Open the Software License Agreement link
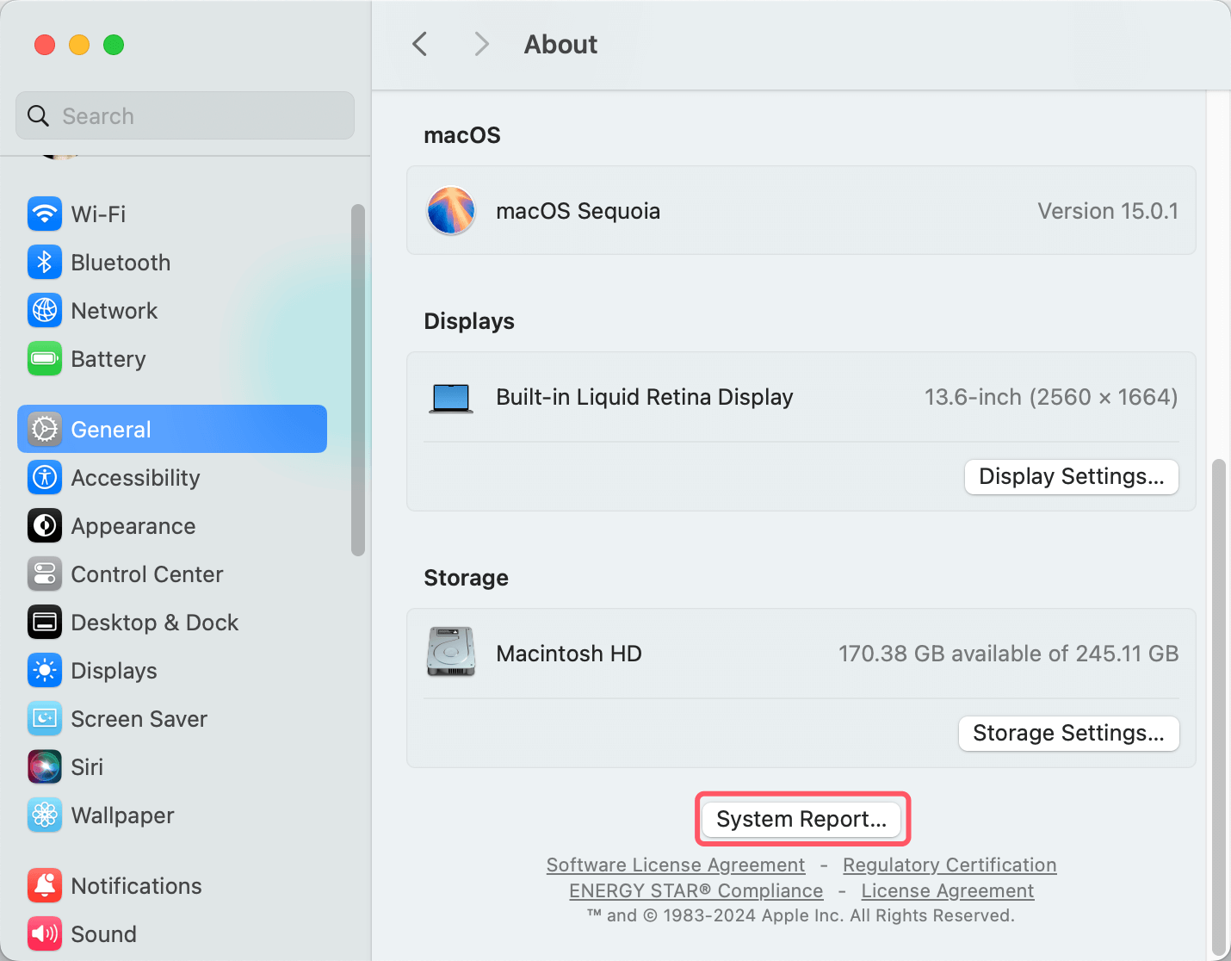This screenshot has width=1231, height=961. click(x=675, y=865)
